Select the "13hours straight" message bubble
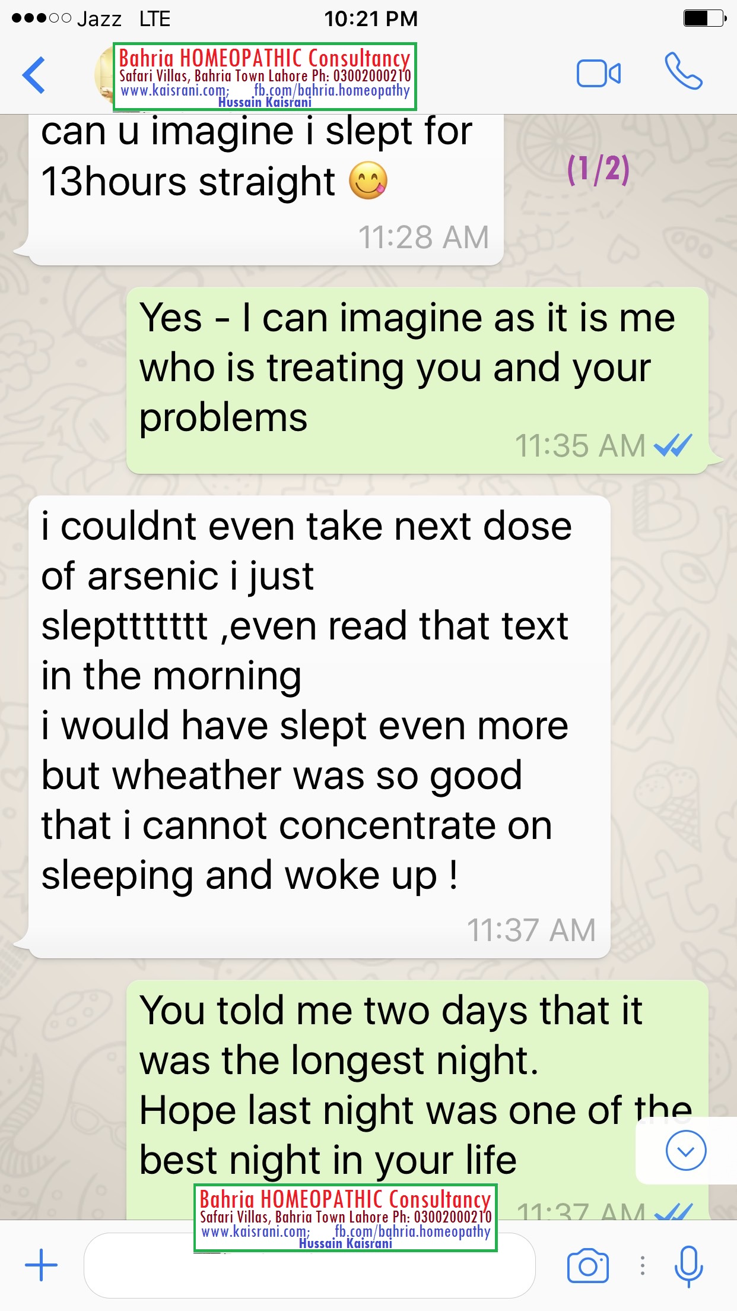 (x=266, y=189)
